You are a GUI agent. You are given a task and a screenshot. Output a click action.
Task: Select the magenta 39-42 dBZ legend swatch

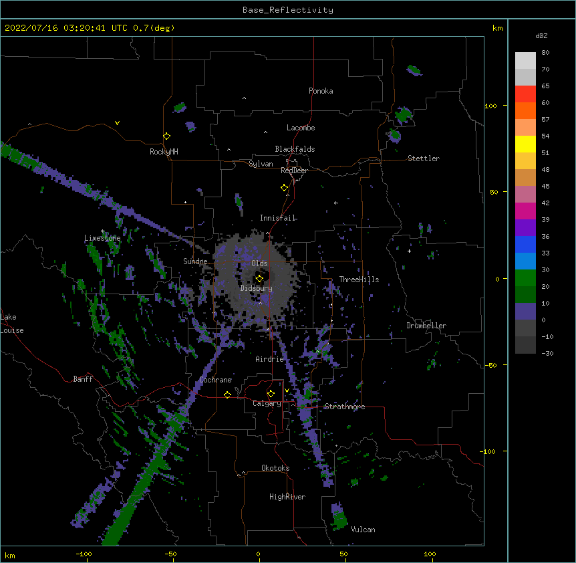click(x=525, y=211)
